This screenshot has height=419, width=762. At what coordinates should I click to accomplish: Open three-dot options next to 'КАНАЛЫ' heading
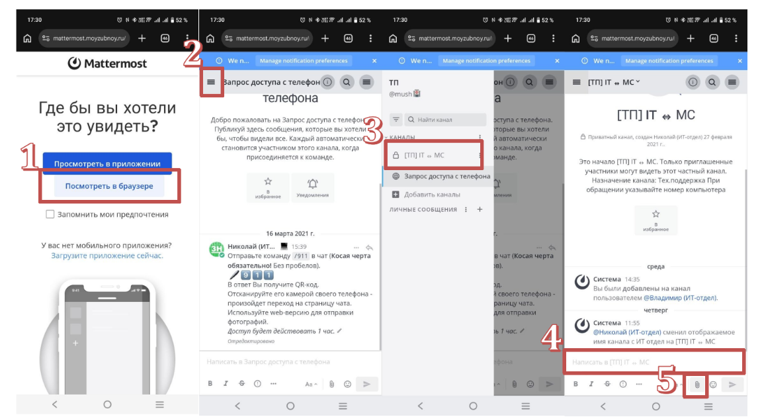coord(480,138)
